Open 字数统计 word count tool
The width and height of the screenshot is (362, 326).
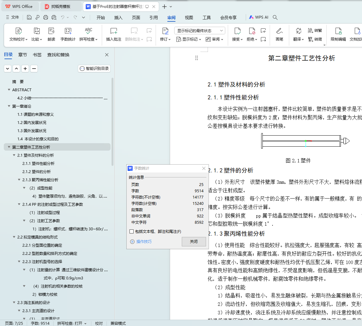(x=68, y=34)
